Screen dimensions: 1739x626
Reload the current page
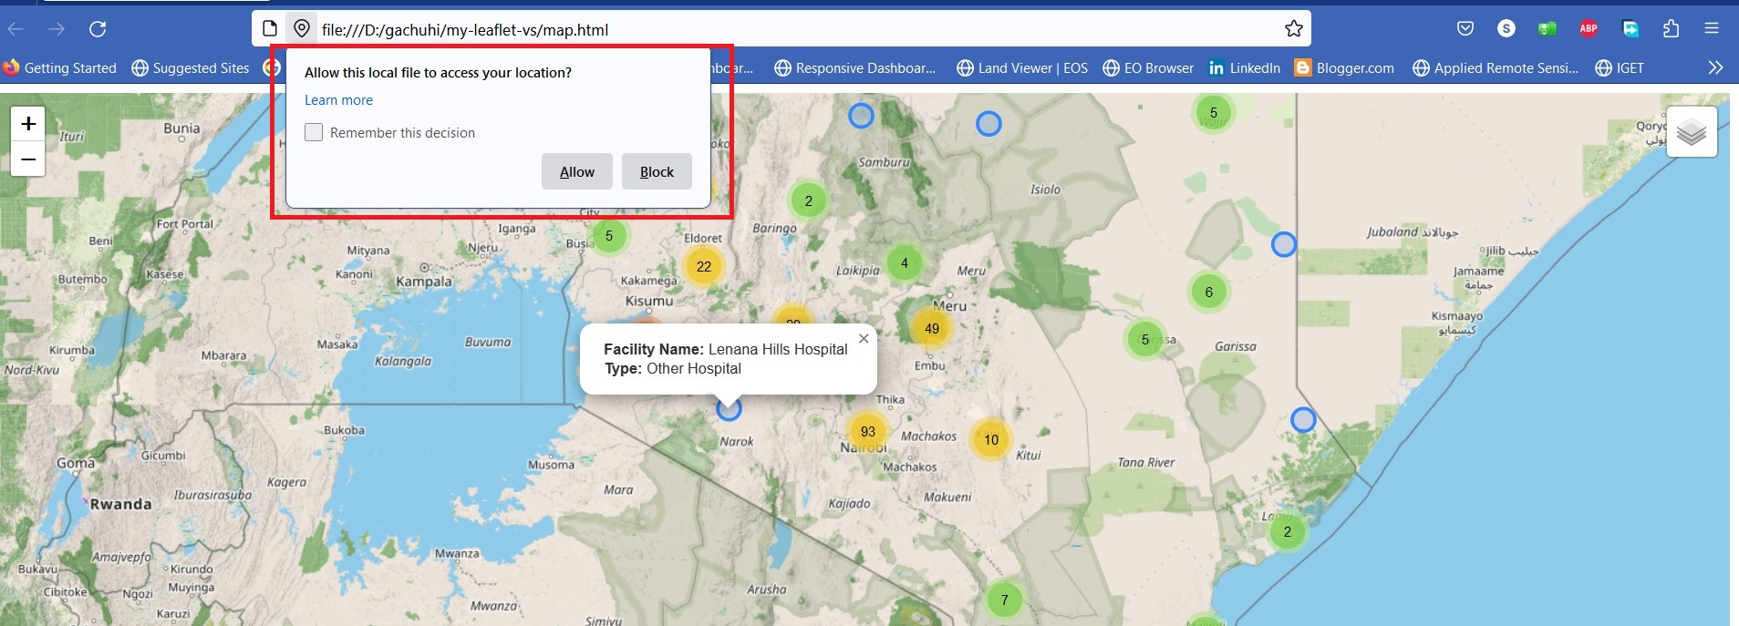pos(98,29)
